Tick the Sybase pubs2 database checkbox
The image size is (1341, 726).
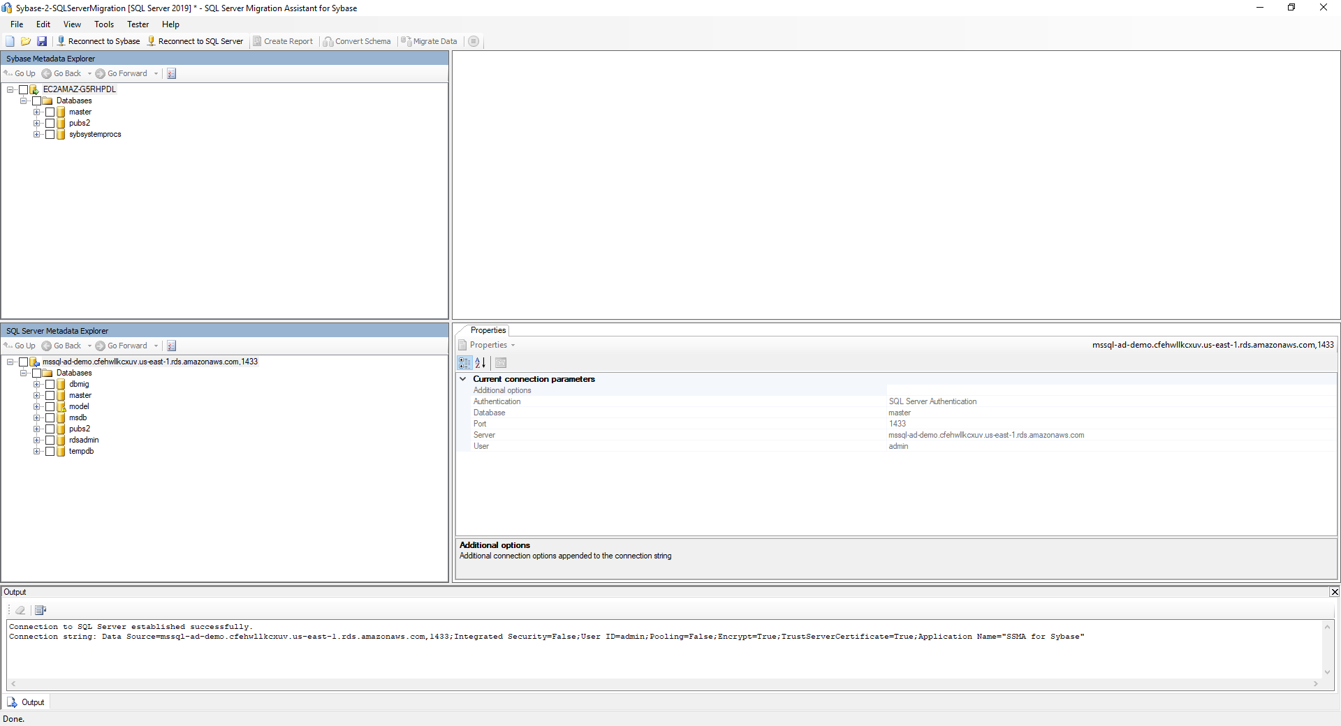coord(50,123)
